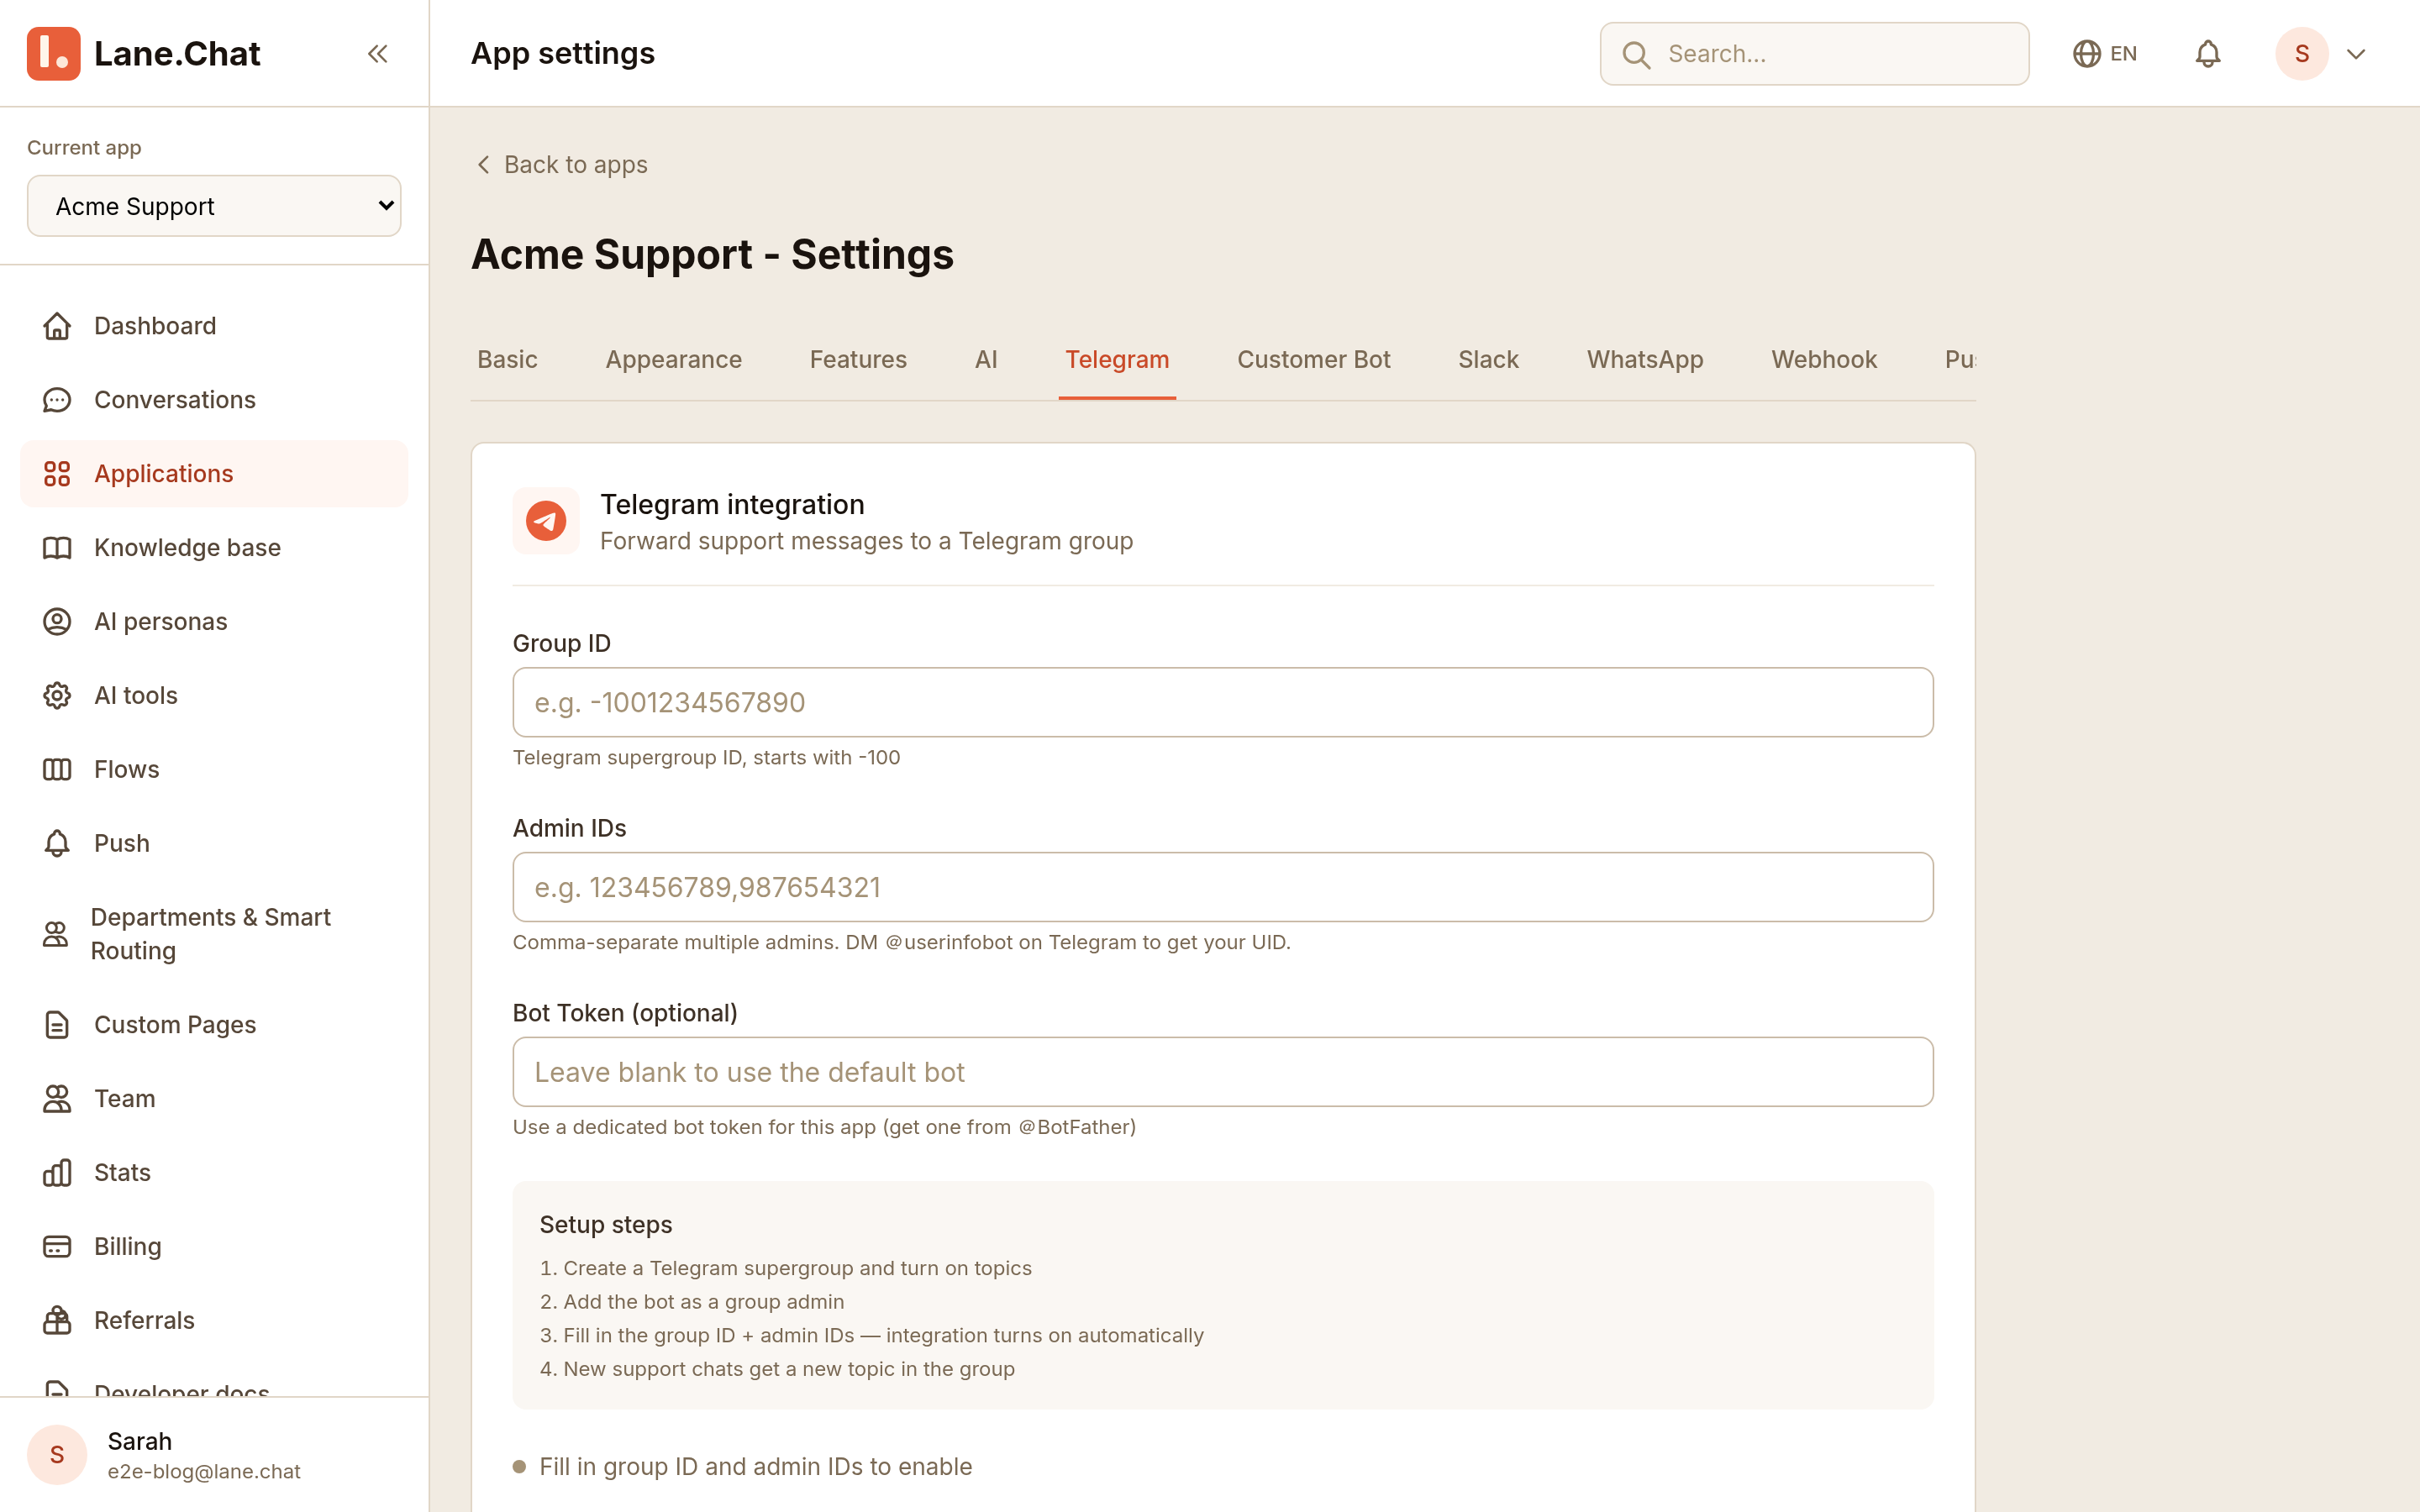This screenshot has height=1512, width=2420.
Task: Open Referrals in the sidebar
Action: tap(214, 1321)
